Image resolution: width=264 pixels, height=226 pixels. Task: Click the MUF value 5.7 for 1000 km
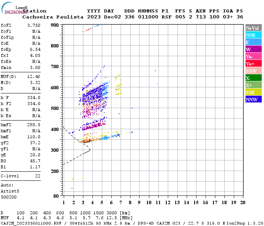(86, 218)
